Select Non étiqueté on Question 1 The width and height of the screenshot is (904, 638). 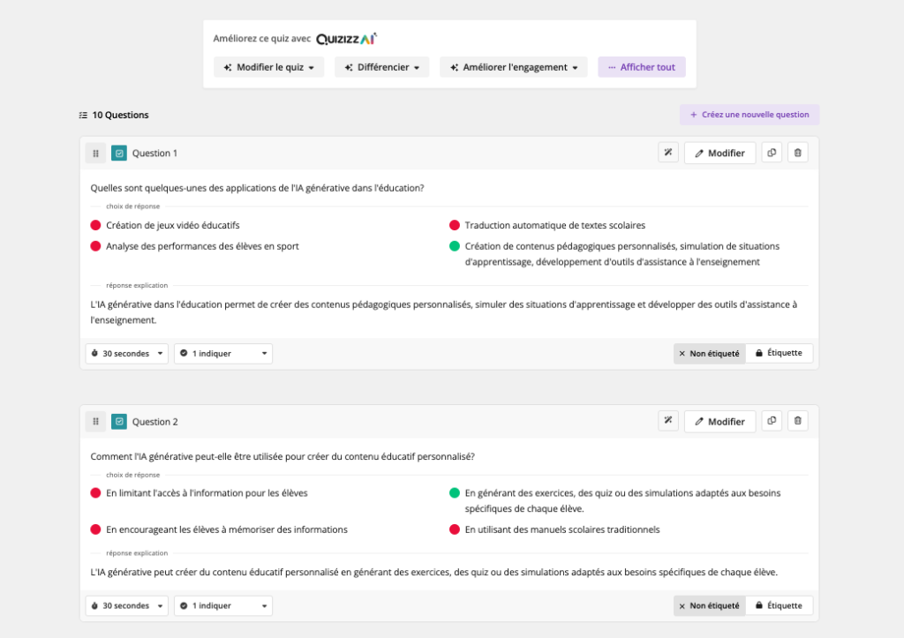(x=710, y=353)
